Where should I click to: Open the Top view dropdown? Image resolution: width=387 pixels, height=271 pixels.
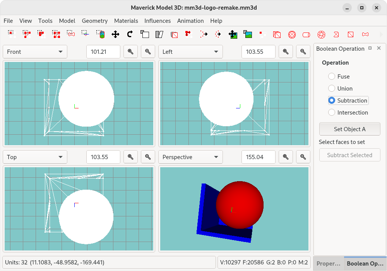coord(35,157)
